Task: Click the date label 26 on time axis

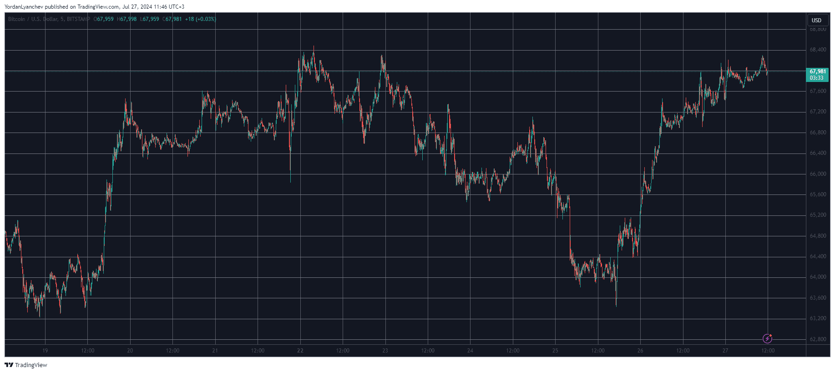Action: tap(640, 351)
